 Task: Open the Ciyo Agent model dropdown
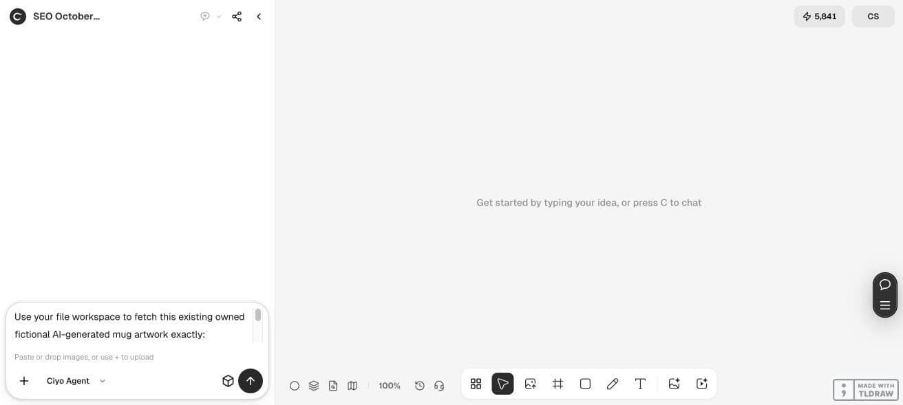76,381
